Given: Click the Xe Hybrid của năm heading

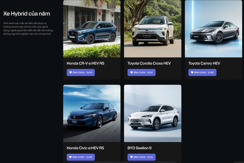Looking at the screenshot, I should point(27,14).
